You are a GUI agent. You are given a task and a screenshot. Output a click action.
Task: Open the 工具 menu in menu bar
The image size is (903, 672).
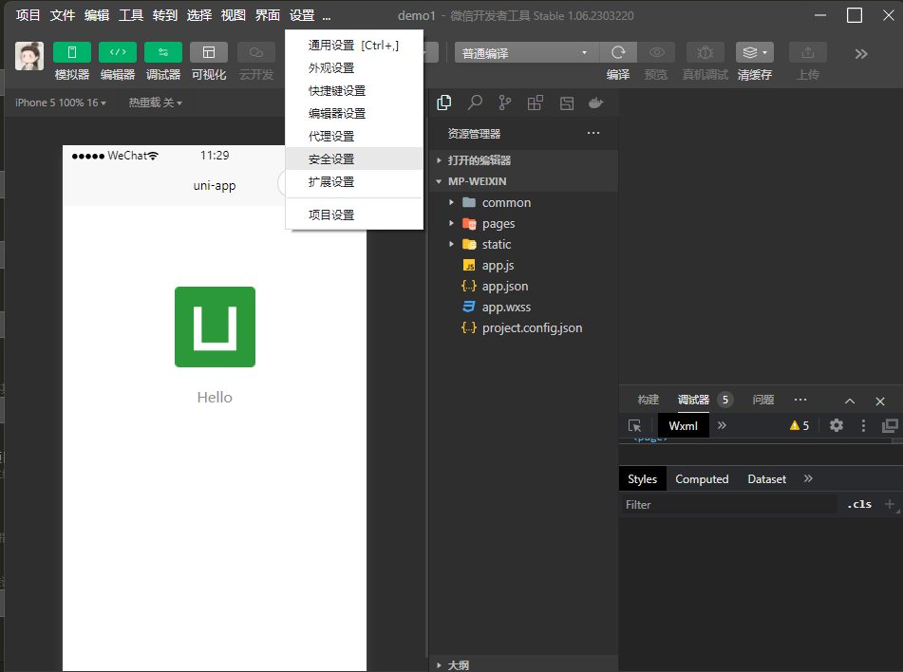131,15
